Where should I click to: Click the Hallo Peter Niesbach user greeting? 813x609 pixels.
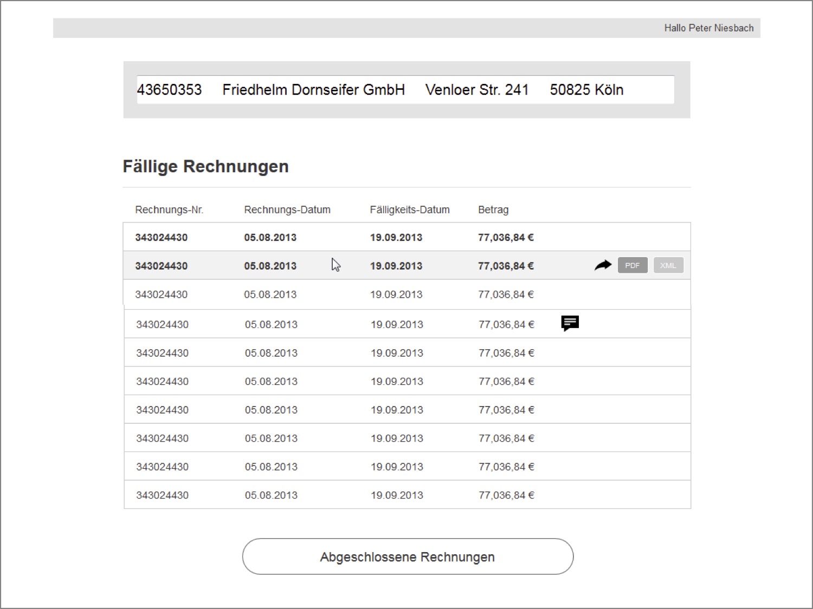point(709,28)
